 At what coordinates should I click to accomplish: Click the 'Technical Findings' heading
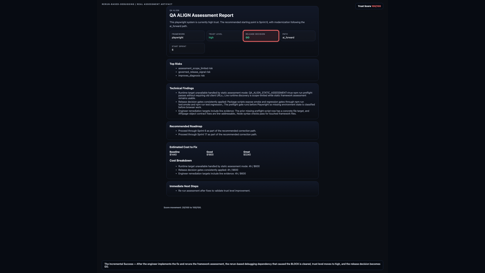tap(181, 88)
